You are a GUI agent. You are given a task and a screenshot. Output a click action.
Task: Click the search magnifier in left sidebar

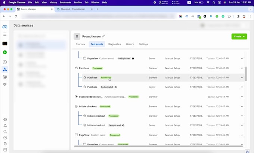tap(5, 132)
